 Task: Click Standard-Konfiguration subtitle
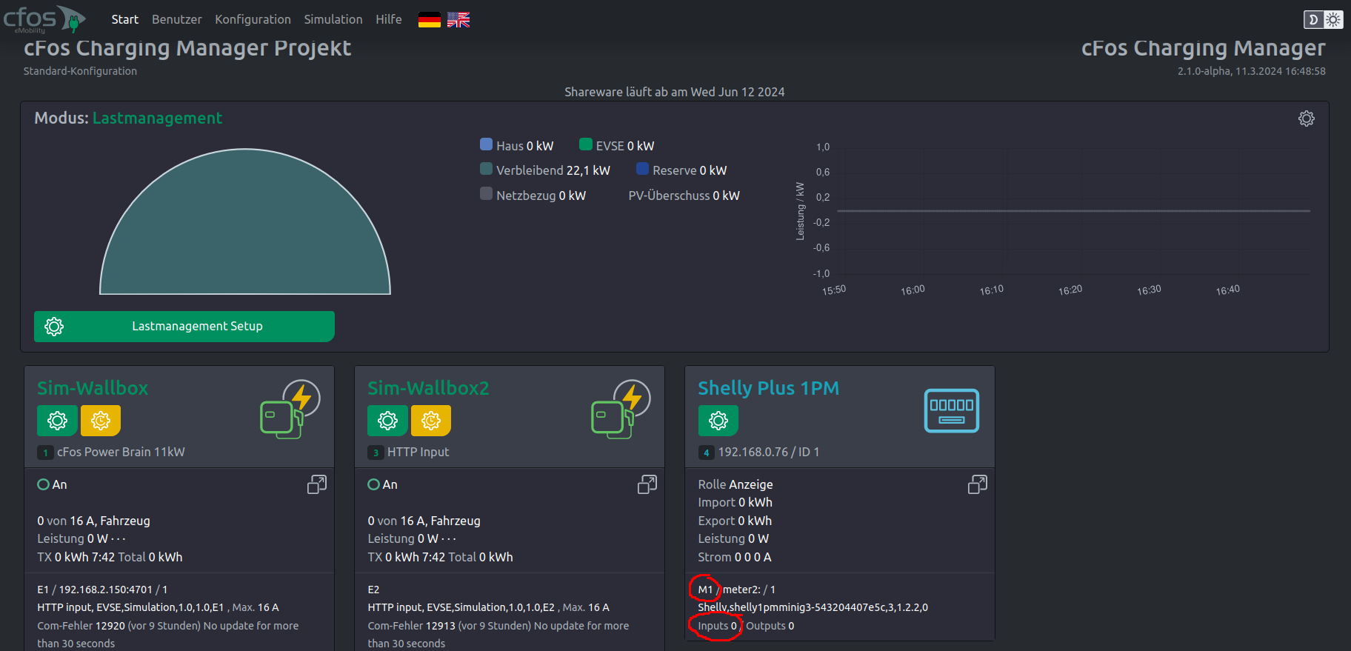point(80,71)
